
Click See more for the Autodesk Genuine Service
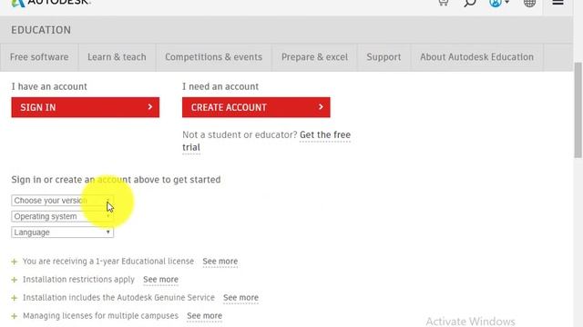240,298
